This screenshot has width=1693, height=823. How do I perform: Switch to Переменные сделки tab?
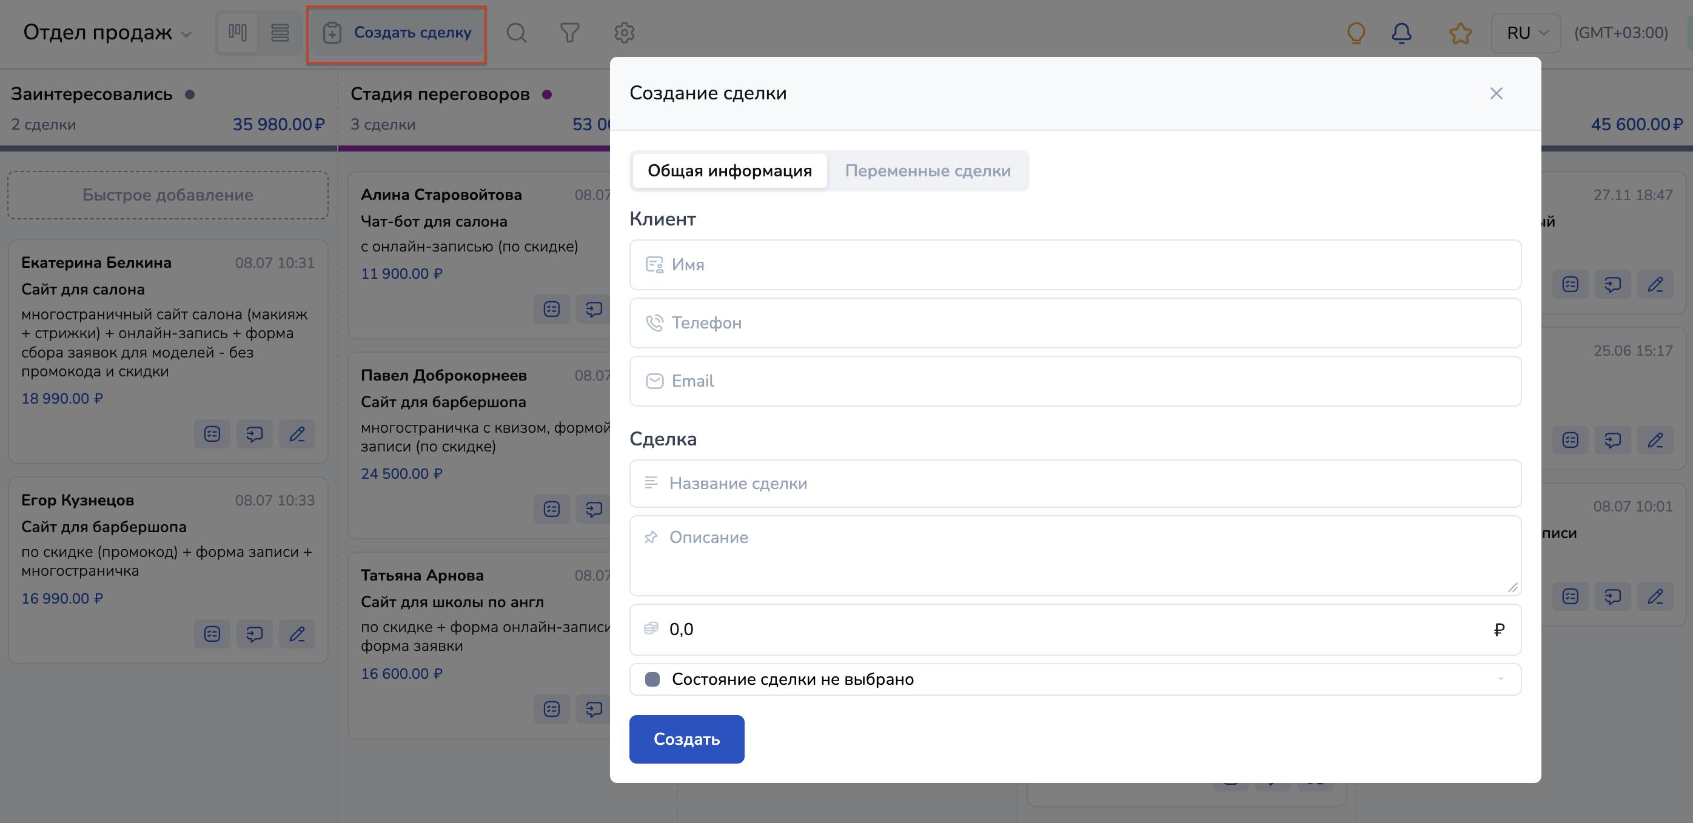pyautogui.click(x=927, y=171)
